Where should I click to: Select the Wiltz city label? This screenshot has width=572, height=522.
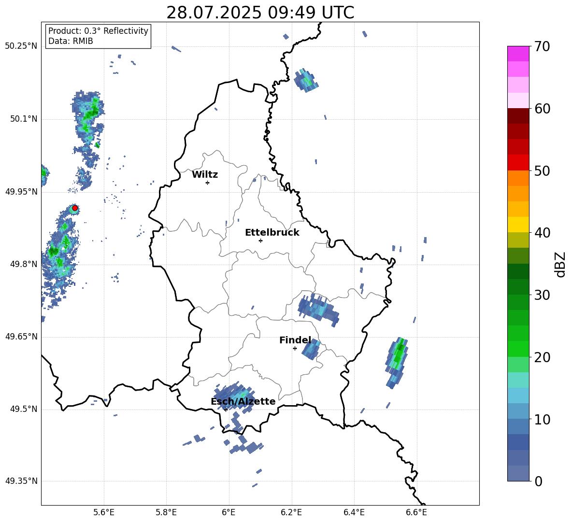205,175
